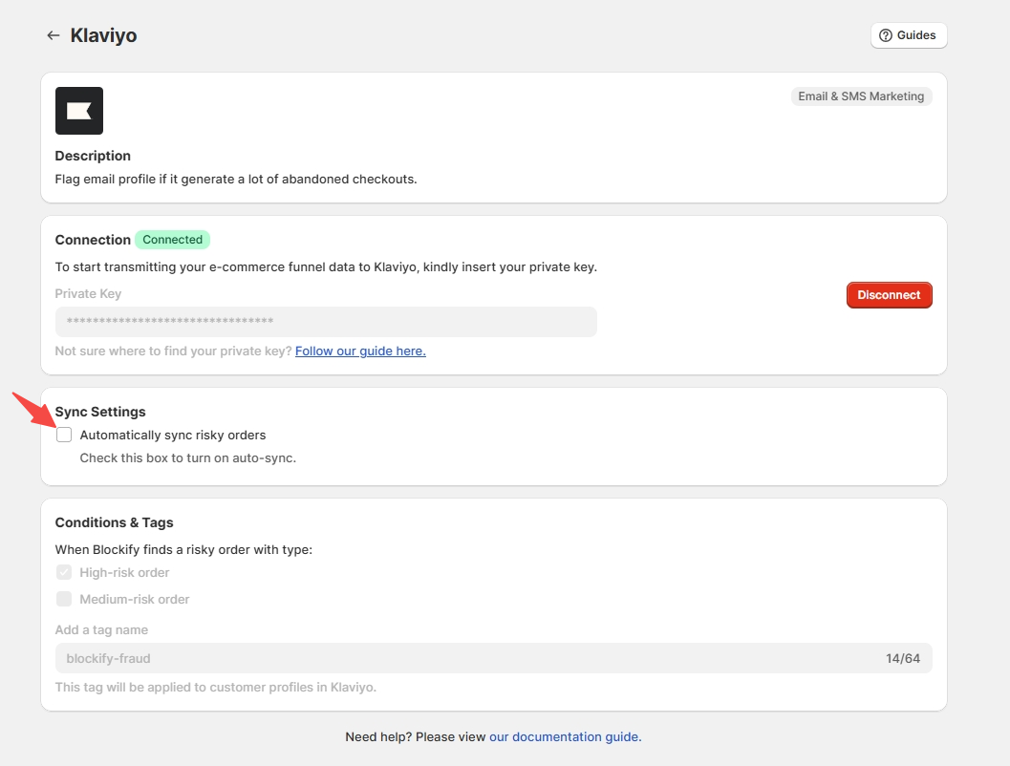Click the green Connected status badge

172,240
